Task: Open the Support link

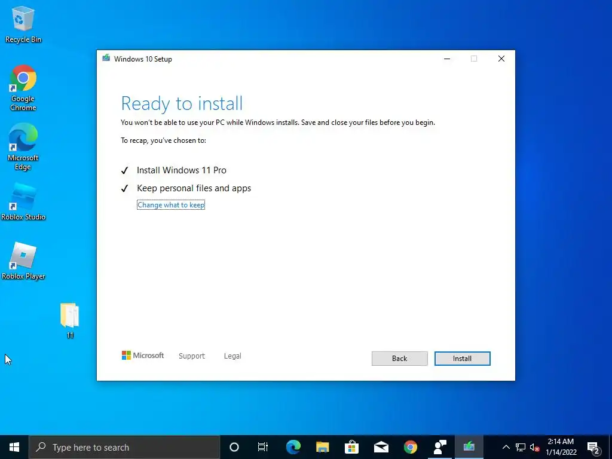Action: 192,356
